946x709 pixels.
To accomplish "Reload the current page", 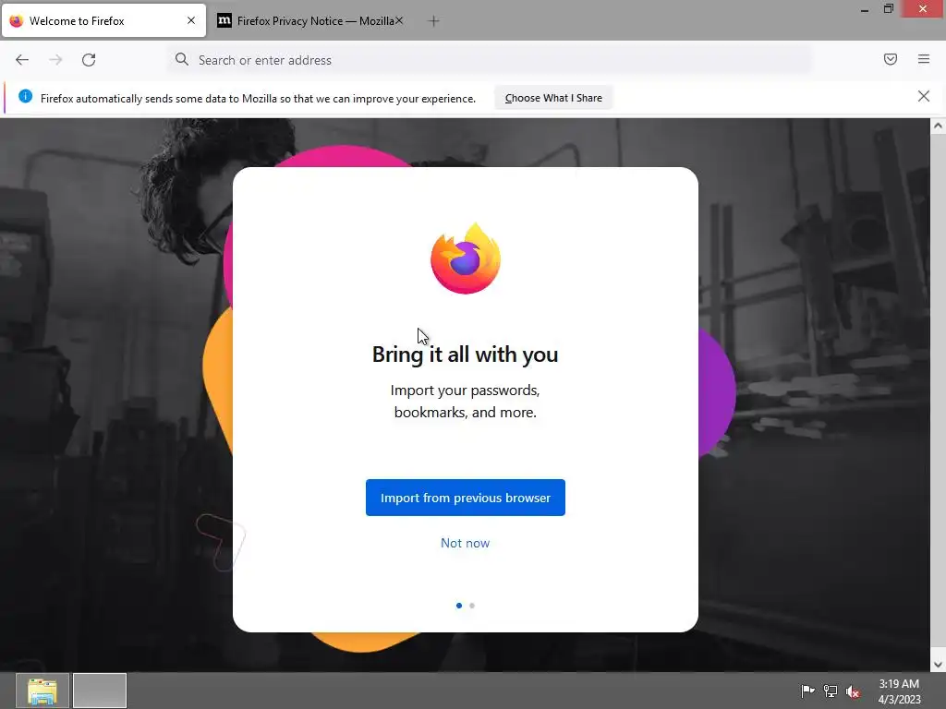I will (x=89, y=60).
